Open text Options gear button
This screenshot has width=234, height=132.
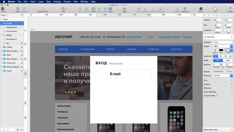point(215,50)
